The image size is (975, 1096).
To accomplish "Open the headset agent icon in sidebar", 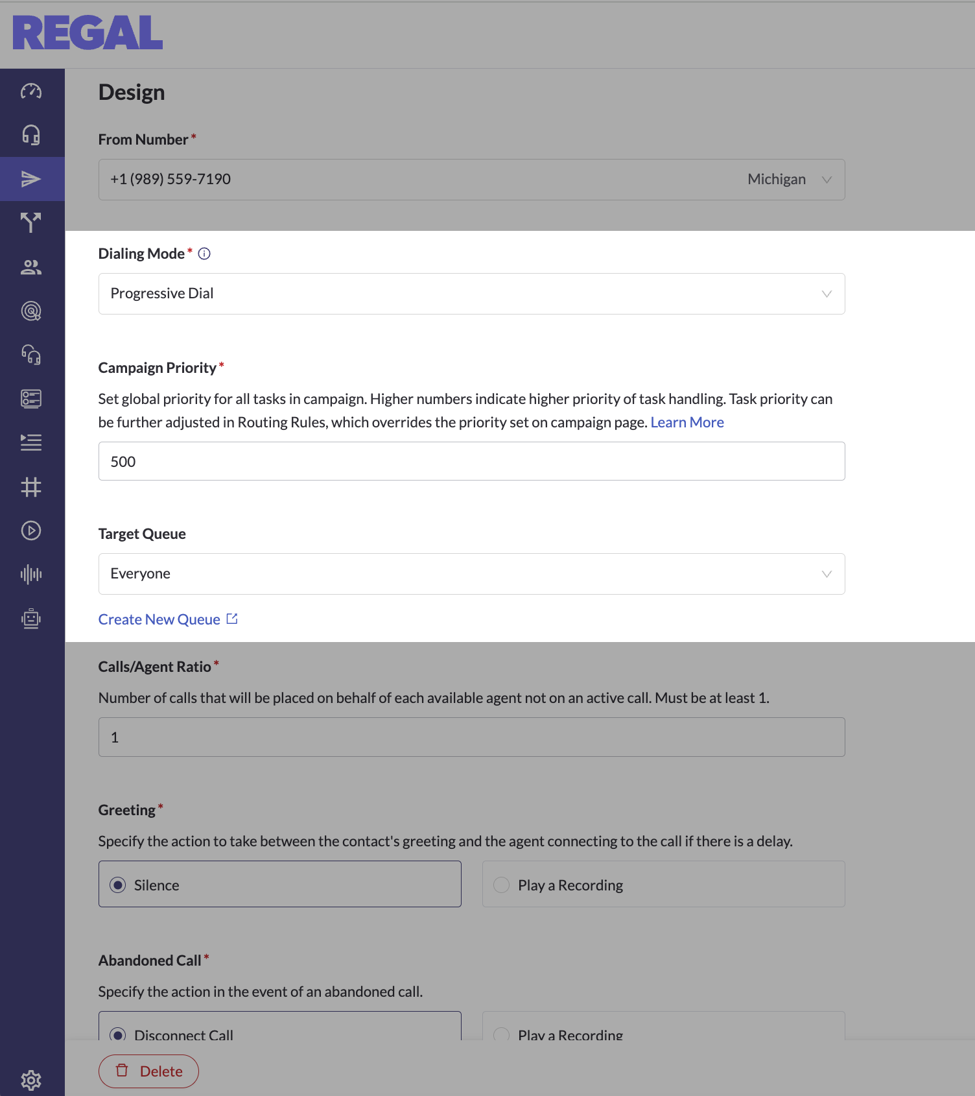I will pyautogui.click(x=31, y=135).
